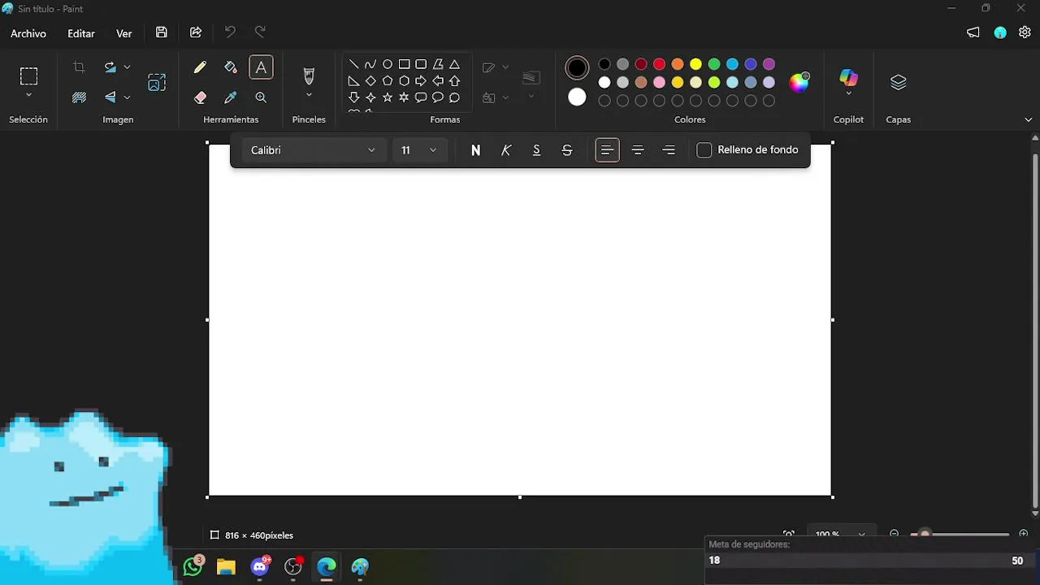The image size is (1040, 585).
Task: Pick the straight line shape
Action: [353, 64]
